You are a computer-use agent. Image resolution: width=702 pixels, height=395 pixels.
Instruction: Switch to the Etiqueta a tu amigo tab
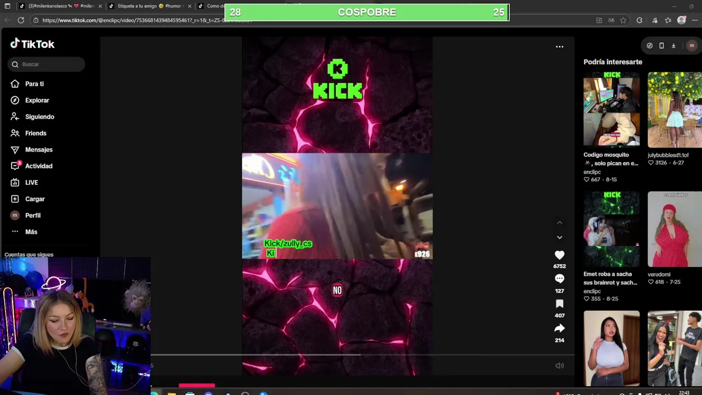149,6
